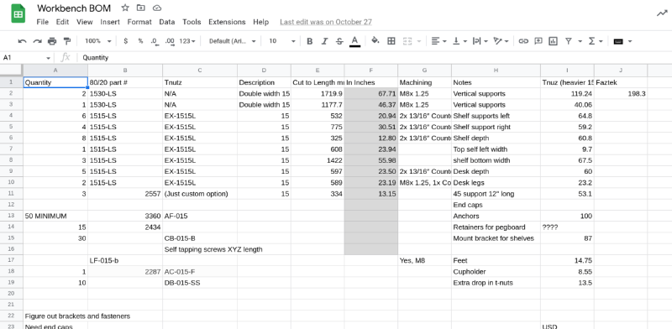This screenshot has height=329, width=672.
Task: Open the Format menu
Action: click(139, 22)
